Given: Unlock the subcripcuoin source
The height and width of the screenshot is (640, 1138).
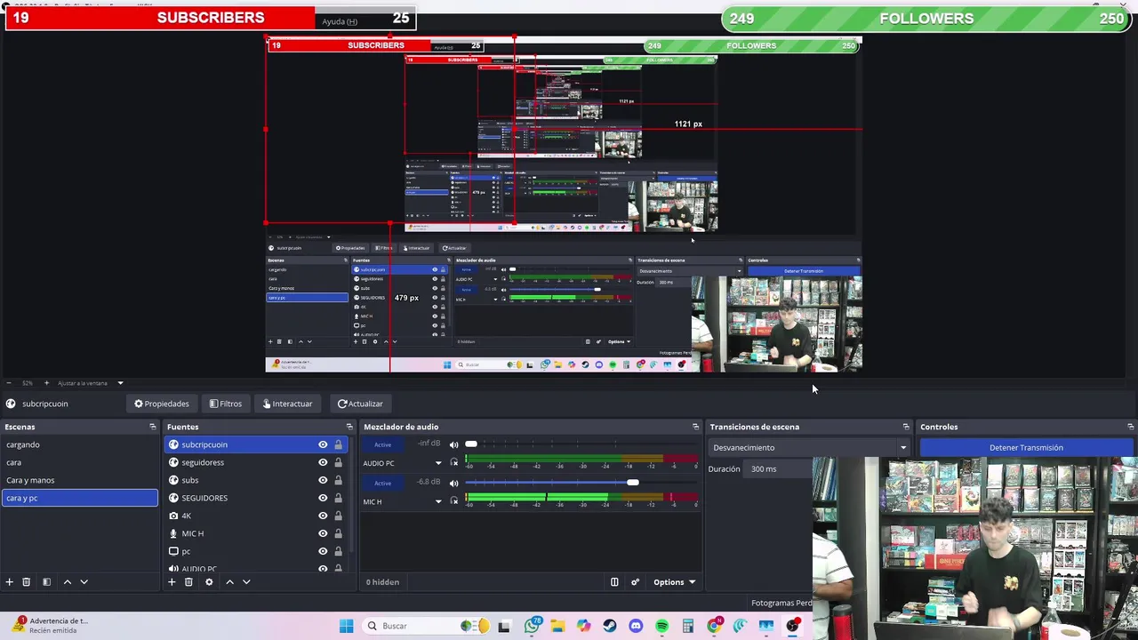Looking at the screenshot, I should click(x=338, y=444).
